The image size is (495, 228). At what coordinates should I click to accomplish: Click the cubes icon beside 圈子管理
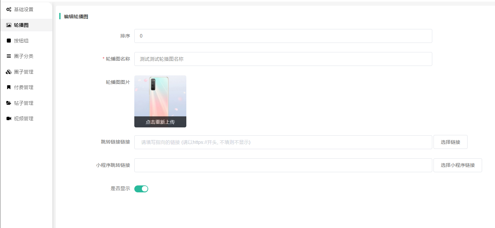tap(9, 72)
